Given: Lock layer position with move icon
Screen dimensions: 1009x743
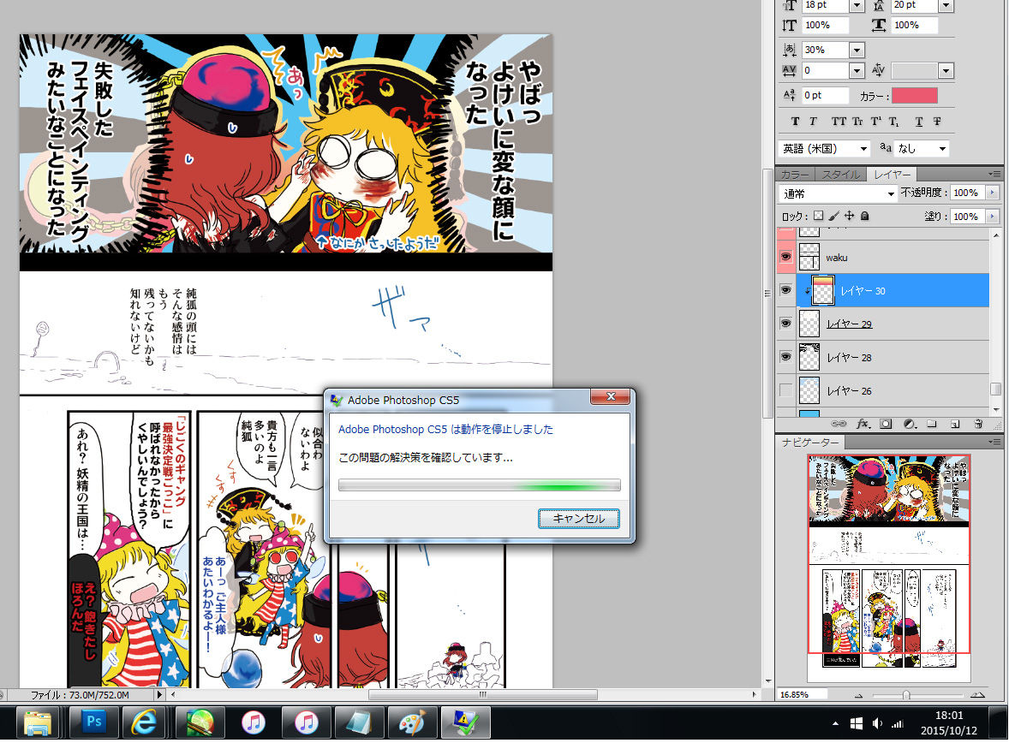Looking at the screenshot, I should 850,217.
